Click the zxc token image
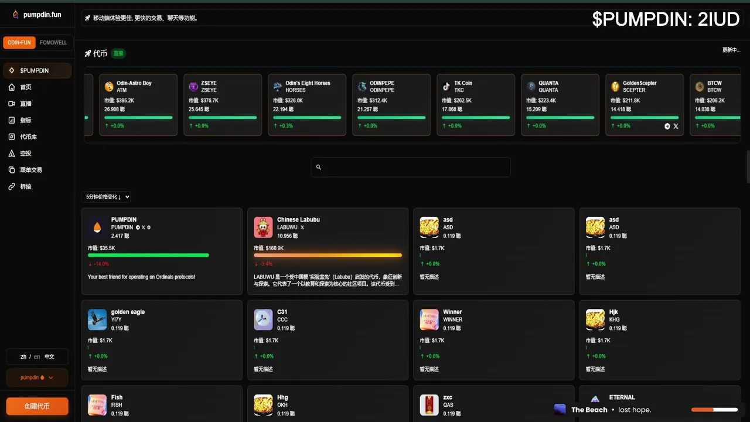 coord(429,405)
